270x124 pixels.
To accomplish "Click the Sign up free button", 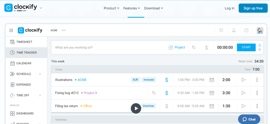I will [253, 8].
